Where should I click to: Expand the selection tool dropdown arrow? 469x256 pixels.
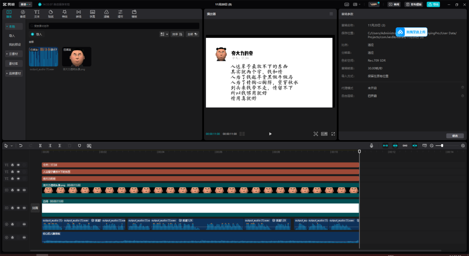click(12, 146)
